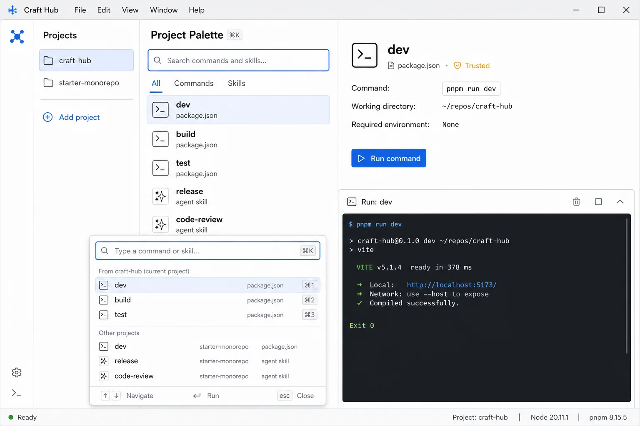Select the starter-monorepo project

click(x=86, y=83)
